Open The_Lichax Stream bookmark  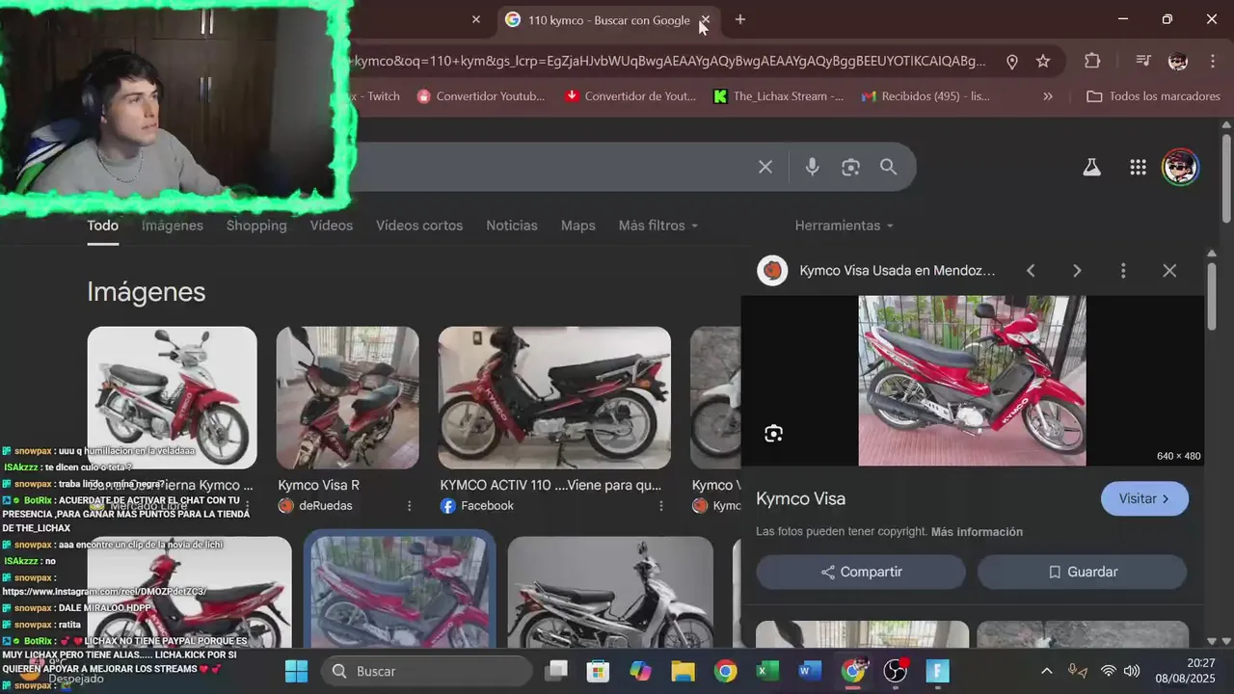point(778,96)
